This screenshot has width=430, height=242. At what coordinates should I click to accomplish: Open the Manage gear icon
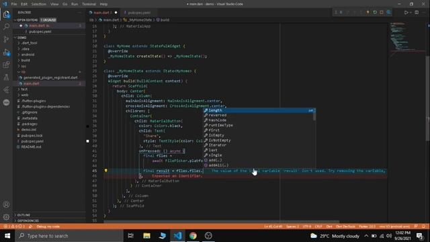[x=6, y=217]
